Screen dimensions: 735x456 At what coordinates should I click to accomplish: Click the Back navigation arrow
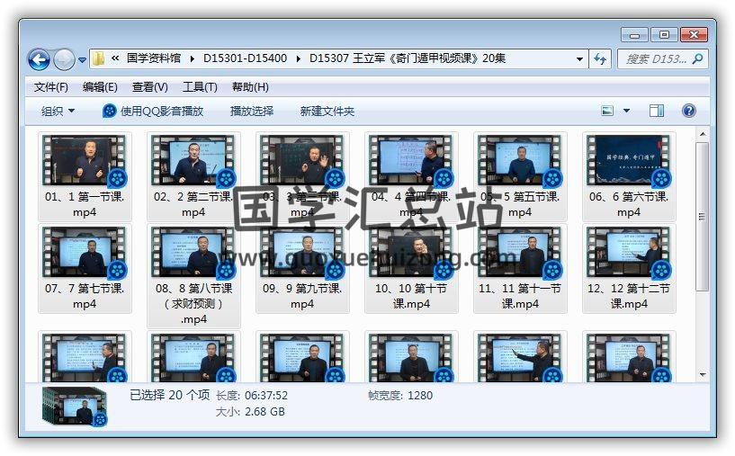pos(39,59)
